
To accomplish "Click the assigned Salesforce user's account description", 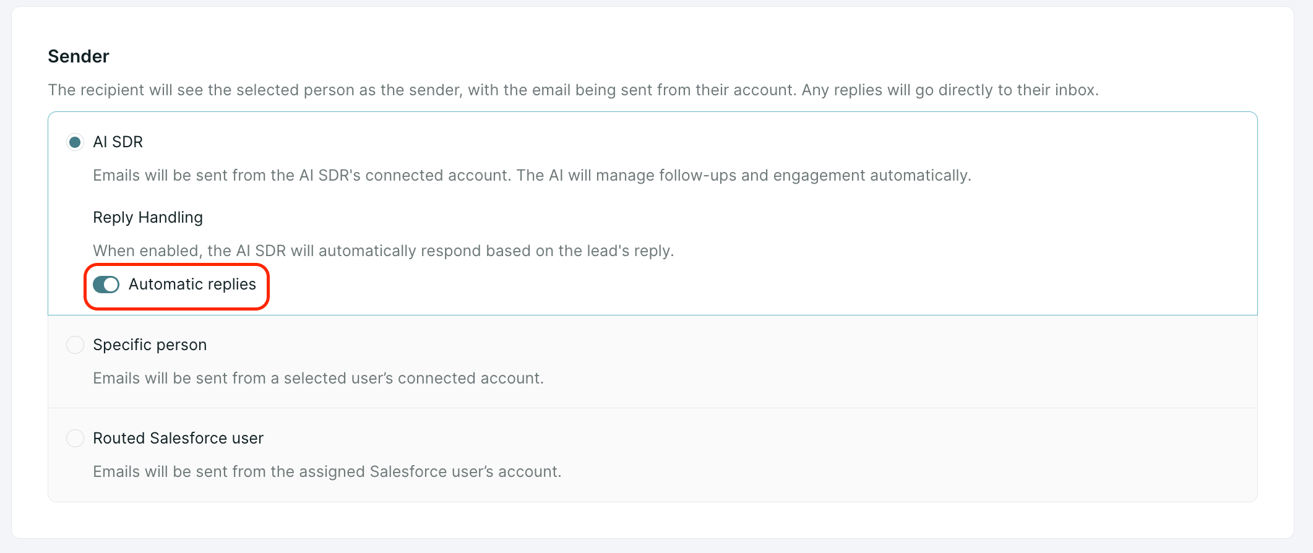I will click(x=327, y=471).
